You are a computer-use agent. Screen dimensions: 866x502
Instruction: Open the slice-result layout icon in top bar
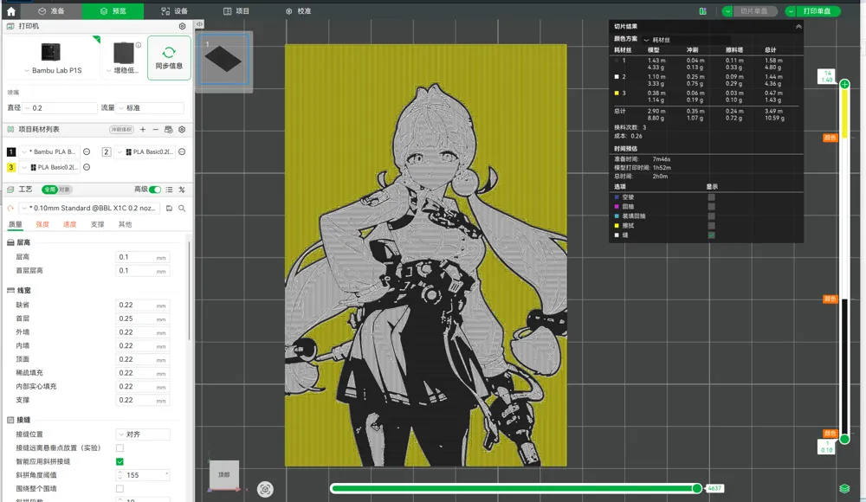[x=702, y=11]
